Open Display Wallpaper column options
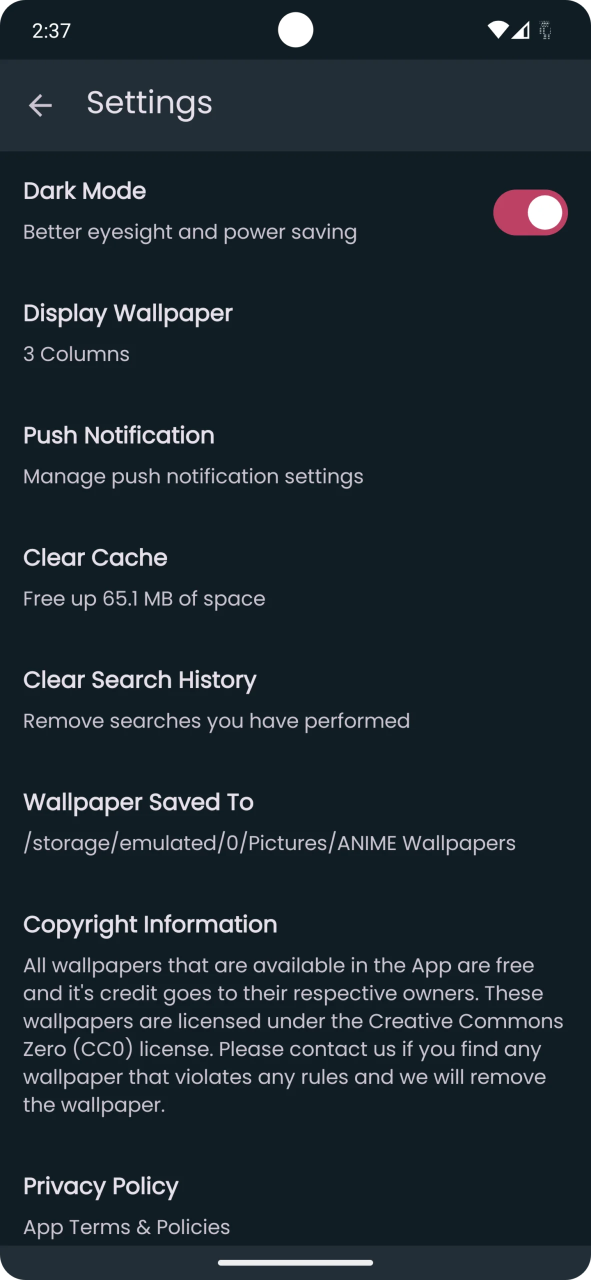 [128, 313]
